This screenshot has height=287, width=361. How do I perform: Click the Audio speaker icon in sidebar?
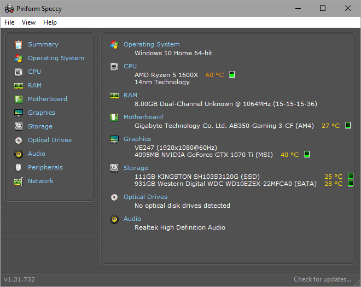(x=19, y=154)
